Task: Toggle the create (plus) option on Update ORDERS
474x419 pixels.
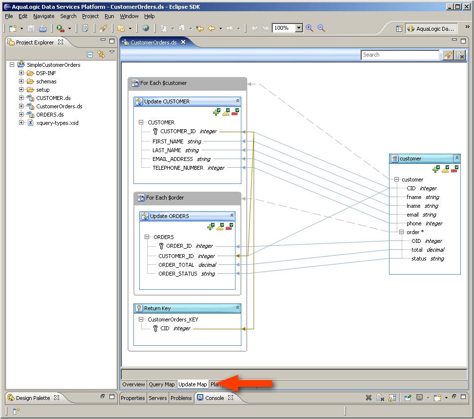Action: click(211, 227)
